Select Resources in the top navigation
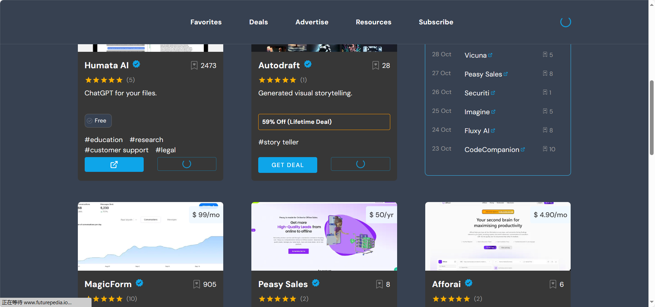The image size is (655, 307). click(373, 22)
